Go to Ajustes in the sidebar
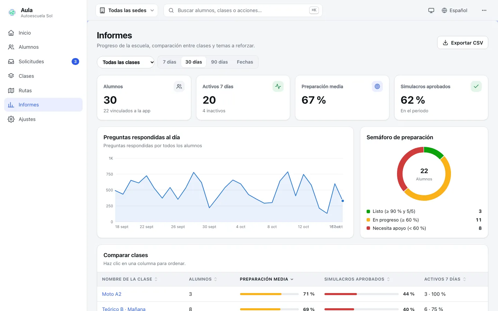This screenshot has width=498, height=311. [x=43, y=119]
